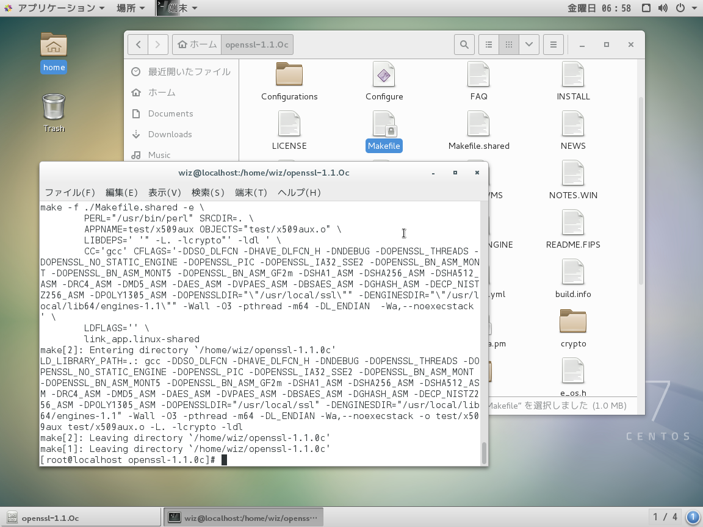This screenshot has width=703, height=527.
Task: Click the notification badge icon in taskbar
Action: pos(693,517)
